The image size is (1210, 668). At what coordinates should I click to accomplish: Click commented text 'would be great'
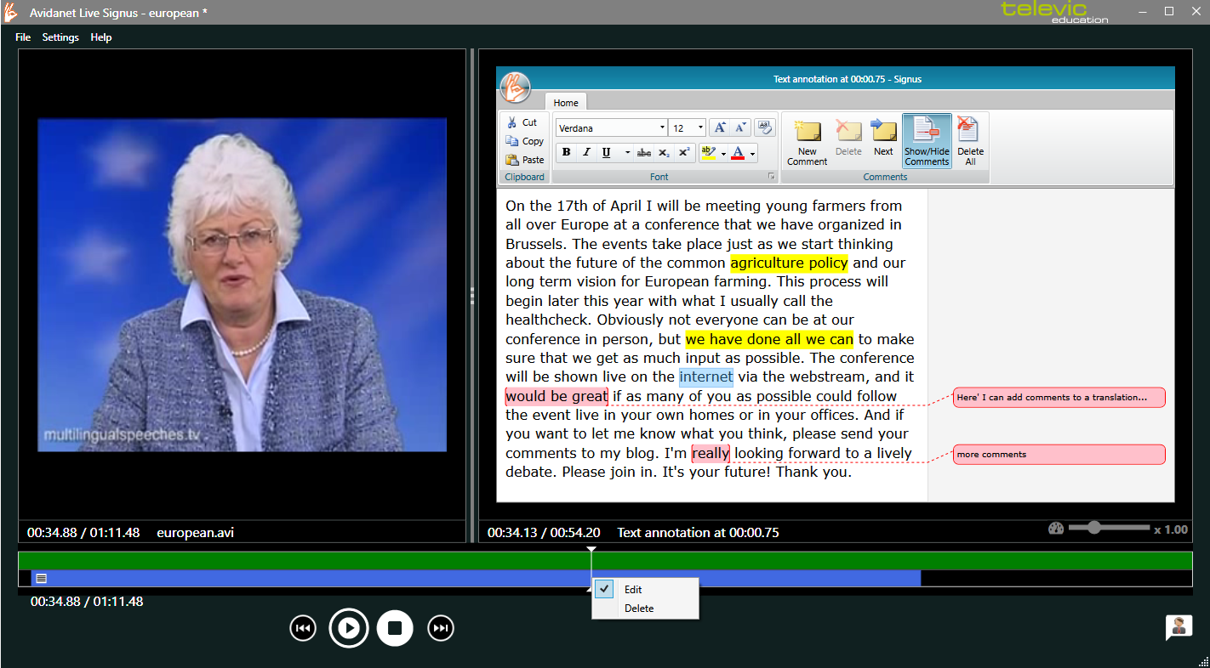tap(556, 396)
